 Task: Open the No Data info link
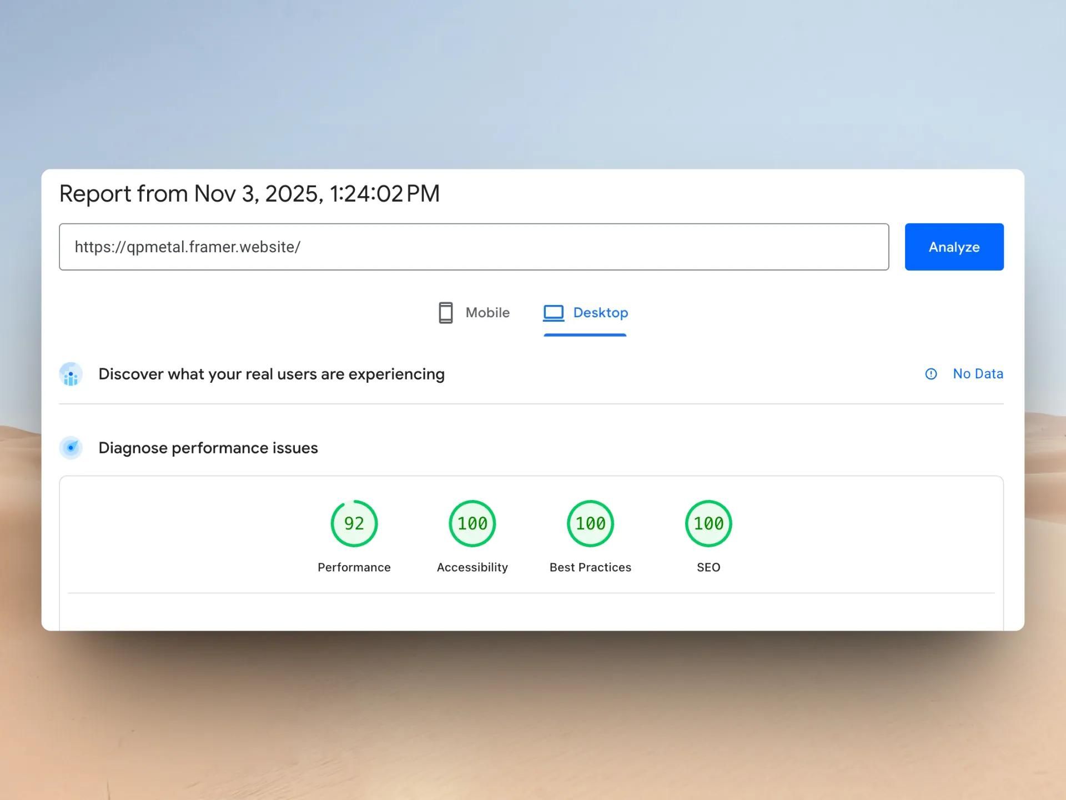pyautogui.click(x=978, y=374)
